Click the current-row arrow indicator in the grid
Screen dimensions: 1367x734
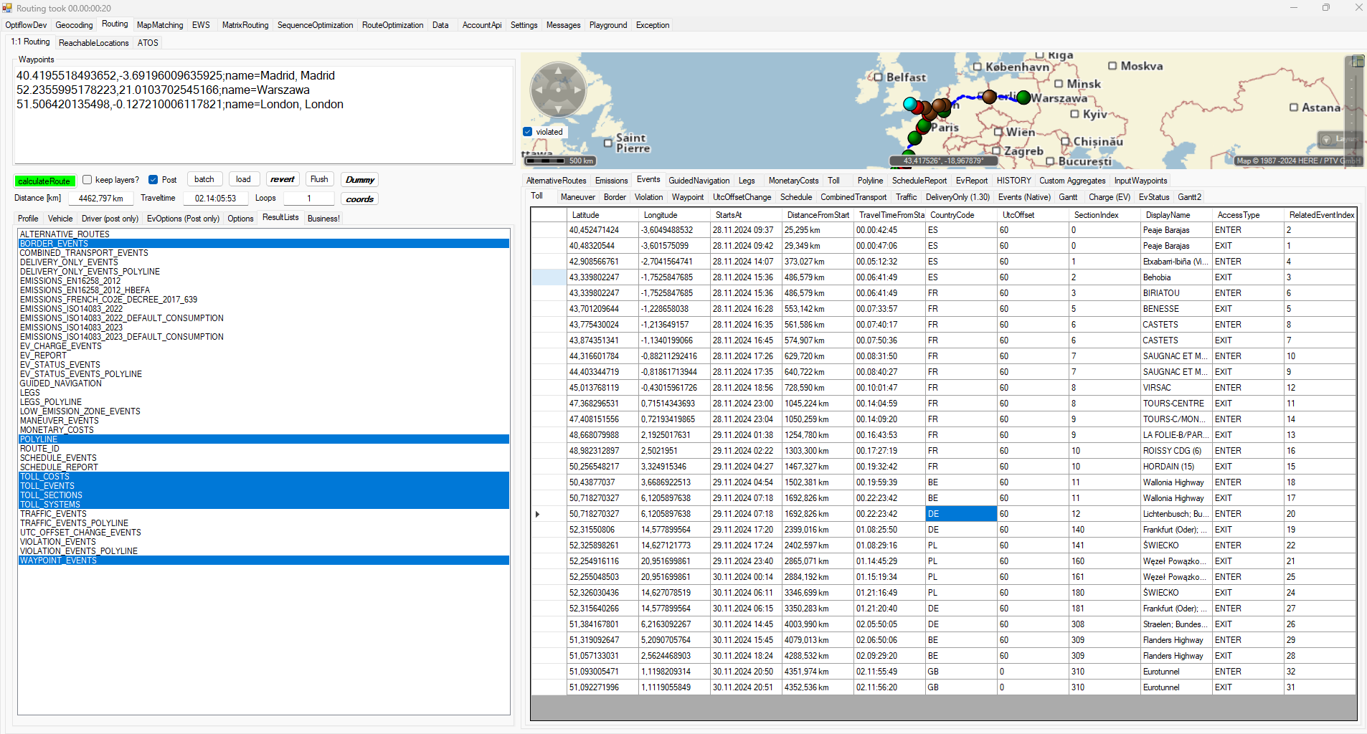538,514
